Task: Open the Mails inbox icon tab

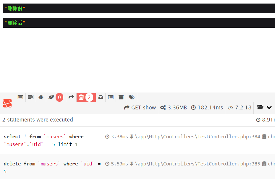Action: [101, 97]
